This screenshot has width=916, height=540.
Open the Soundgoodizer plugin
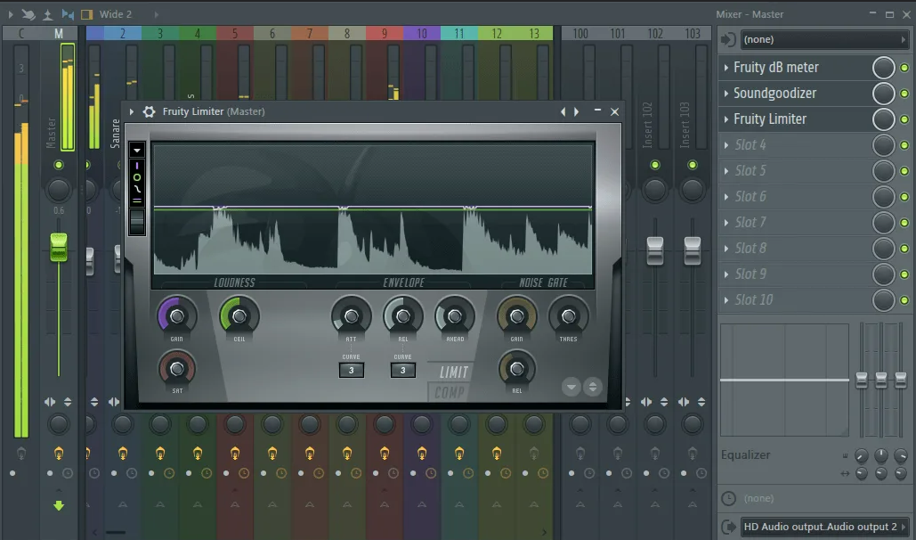(774, 94)
